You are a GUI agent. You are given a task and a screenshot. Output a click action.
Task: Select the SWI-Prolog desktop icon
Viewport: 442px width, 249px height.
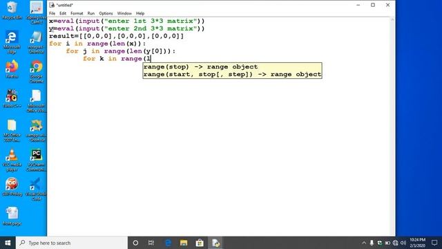pyautogui.click(x=12, y=187)
